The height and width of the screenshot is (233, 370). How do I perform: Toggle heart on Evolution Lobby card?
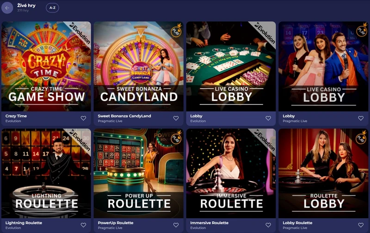pos(268,118)
